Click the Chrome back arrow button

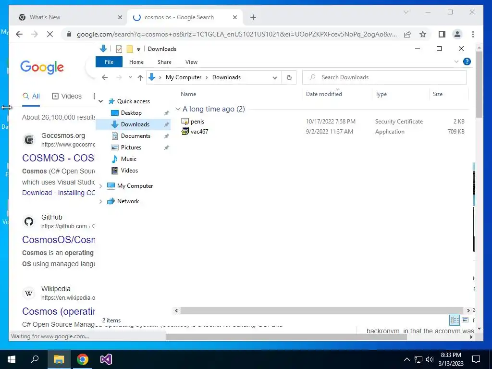(x=19, y=34)
